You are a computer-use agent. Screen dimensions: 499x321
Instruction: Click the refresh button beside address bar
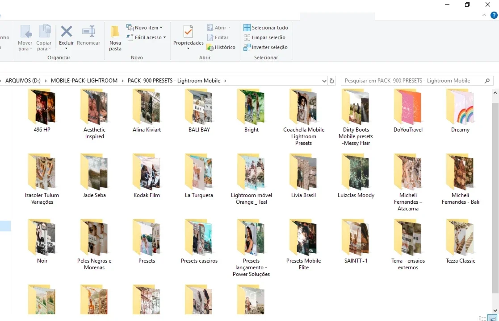tap(331, 81)
